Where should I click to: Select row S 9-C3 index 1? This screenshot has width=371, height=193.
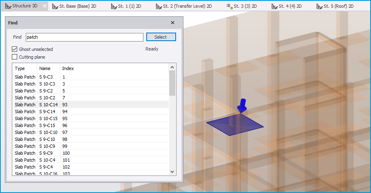point(91,77)
